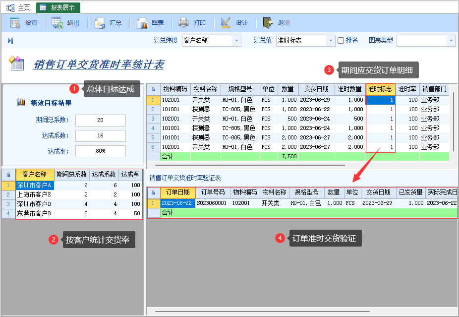Viewport: 459px width, 317px height.
Task: Click the 退出 exit door icon
Action: click(x=268, y=22)
